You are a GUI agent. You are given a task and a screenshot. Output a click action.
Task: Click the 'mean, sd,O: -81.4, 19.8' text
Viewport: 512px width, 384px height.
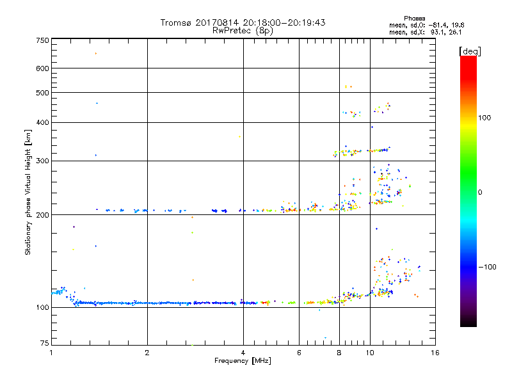pos(426,26)
